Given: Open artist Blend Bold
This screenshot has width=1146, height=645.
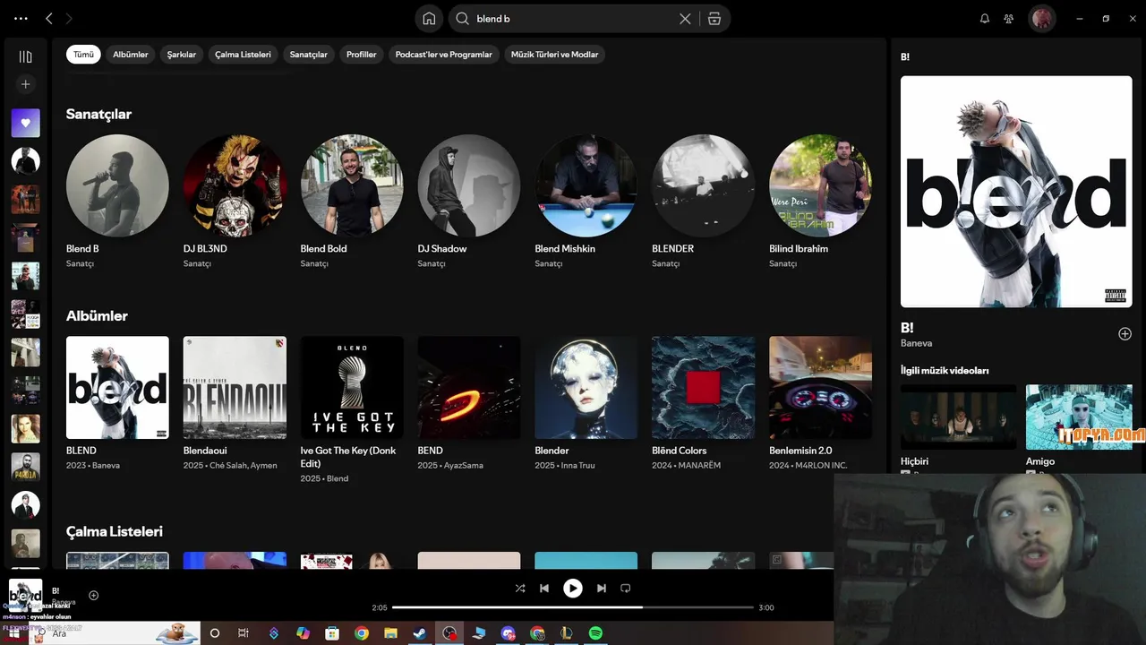Looking at the screenshot, I should 352,185.
